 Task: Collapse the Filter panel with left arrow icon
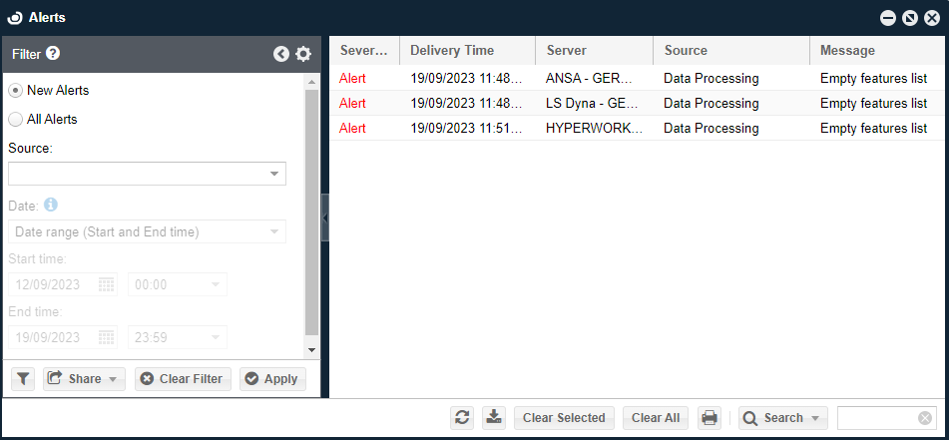point(281,55)
